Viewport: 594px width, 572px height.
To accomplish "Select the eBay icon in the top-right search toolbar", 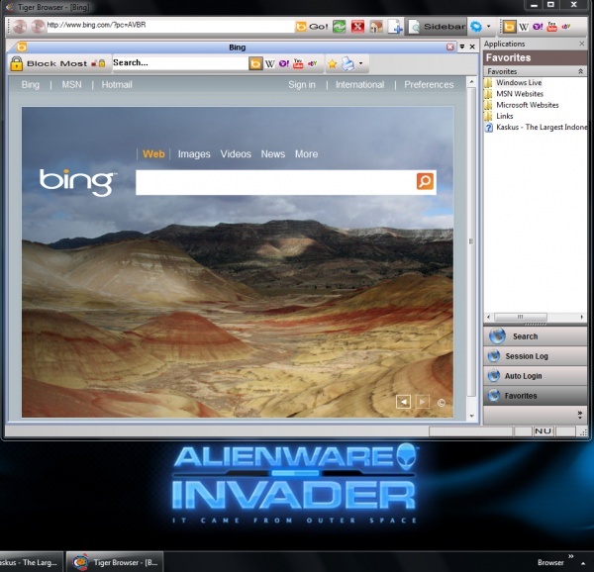I will pyautogui.click(x=566, y=27).
